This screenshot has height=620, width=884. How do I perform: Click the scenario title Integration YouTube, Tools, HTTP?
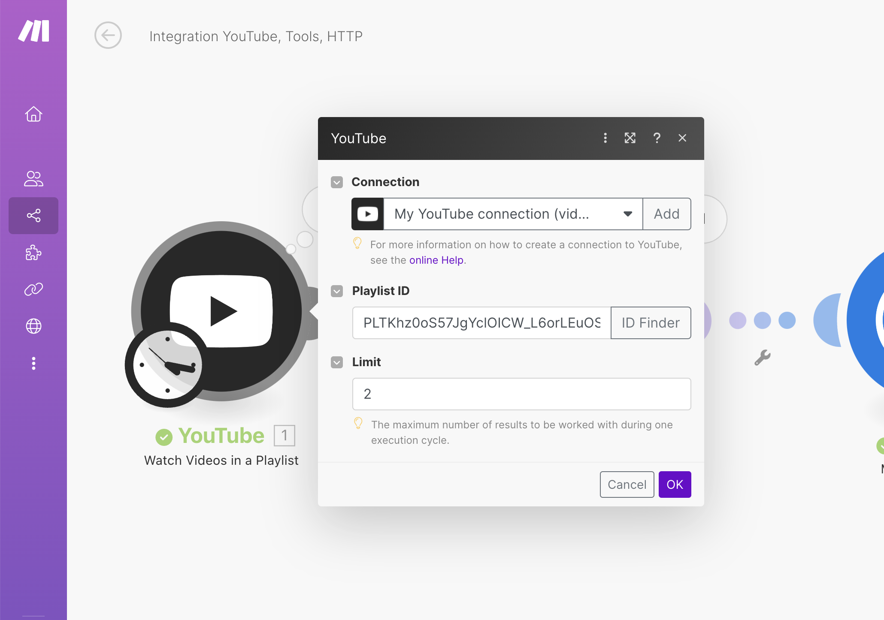pyautogui.click(x=256, y=36)
